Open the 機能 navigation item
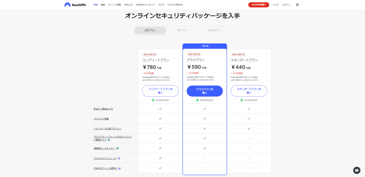The image size is (365, 177). (x=103, y=5)
